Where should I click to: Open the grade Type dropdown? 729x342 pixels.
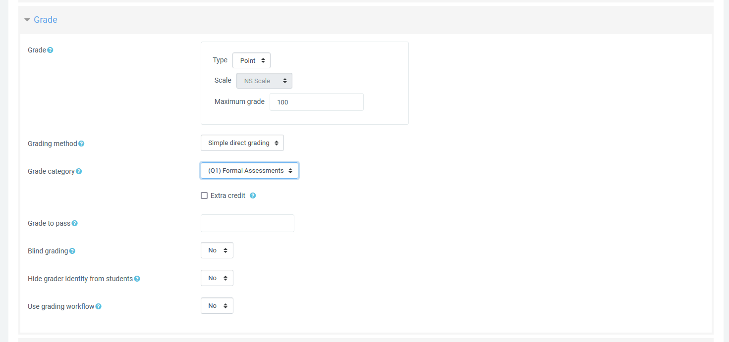(251, 60)
